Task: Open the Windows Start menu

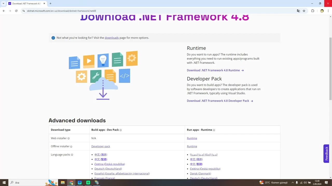Action: pos(4,183)
